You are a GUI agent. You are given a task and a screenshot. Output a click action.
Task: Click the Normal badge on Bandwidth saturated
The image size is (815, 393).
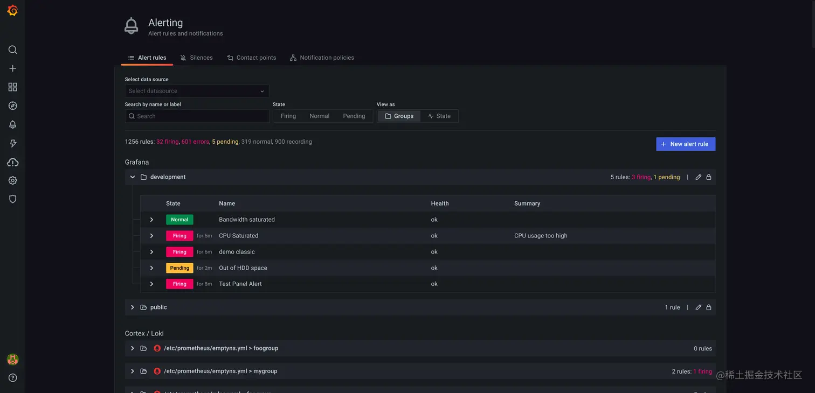179,220
